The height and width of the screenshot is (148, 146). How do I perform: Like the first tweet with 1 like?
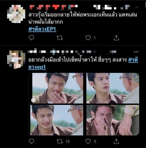pos(88,38)
